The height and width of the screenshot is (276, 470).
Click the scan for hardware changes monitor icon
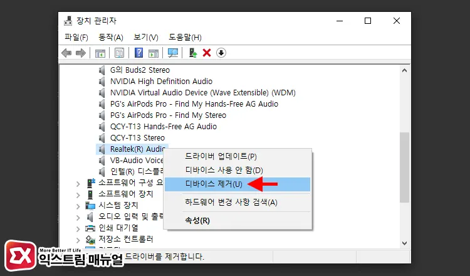click(x=173, y=53)
